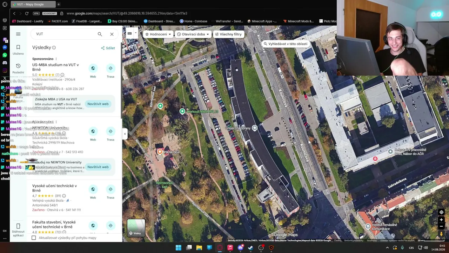Open Web for Vysoké učení technické v Brně
This screenshot has width=449, height=253.
tap(93, 192)
